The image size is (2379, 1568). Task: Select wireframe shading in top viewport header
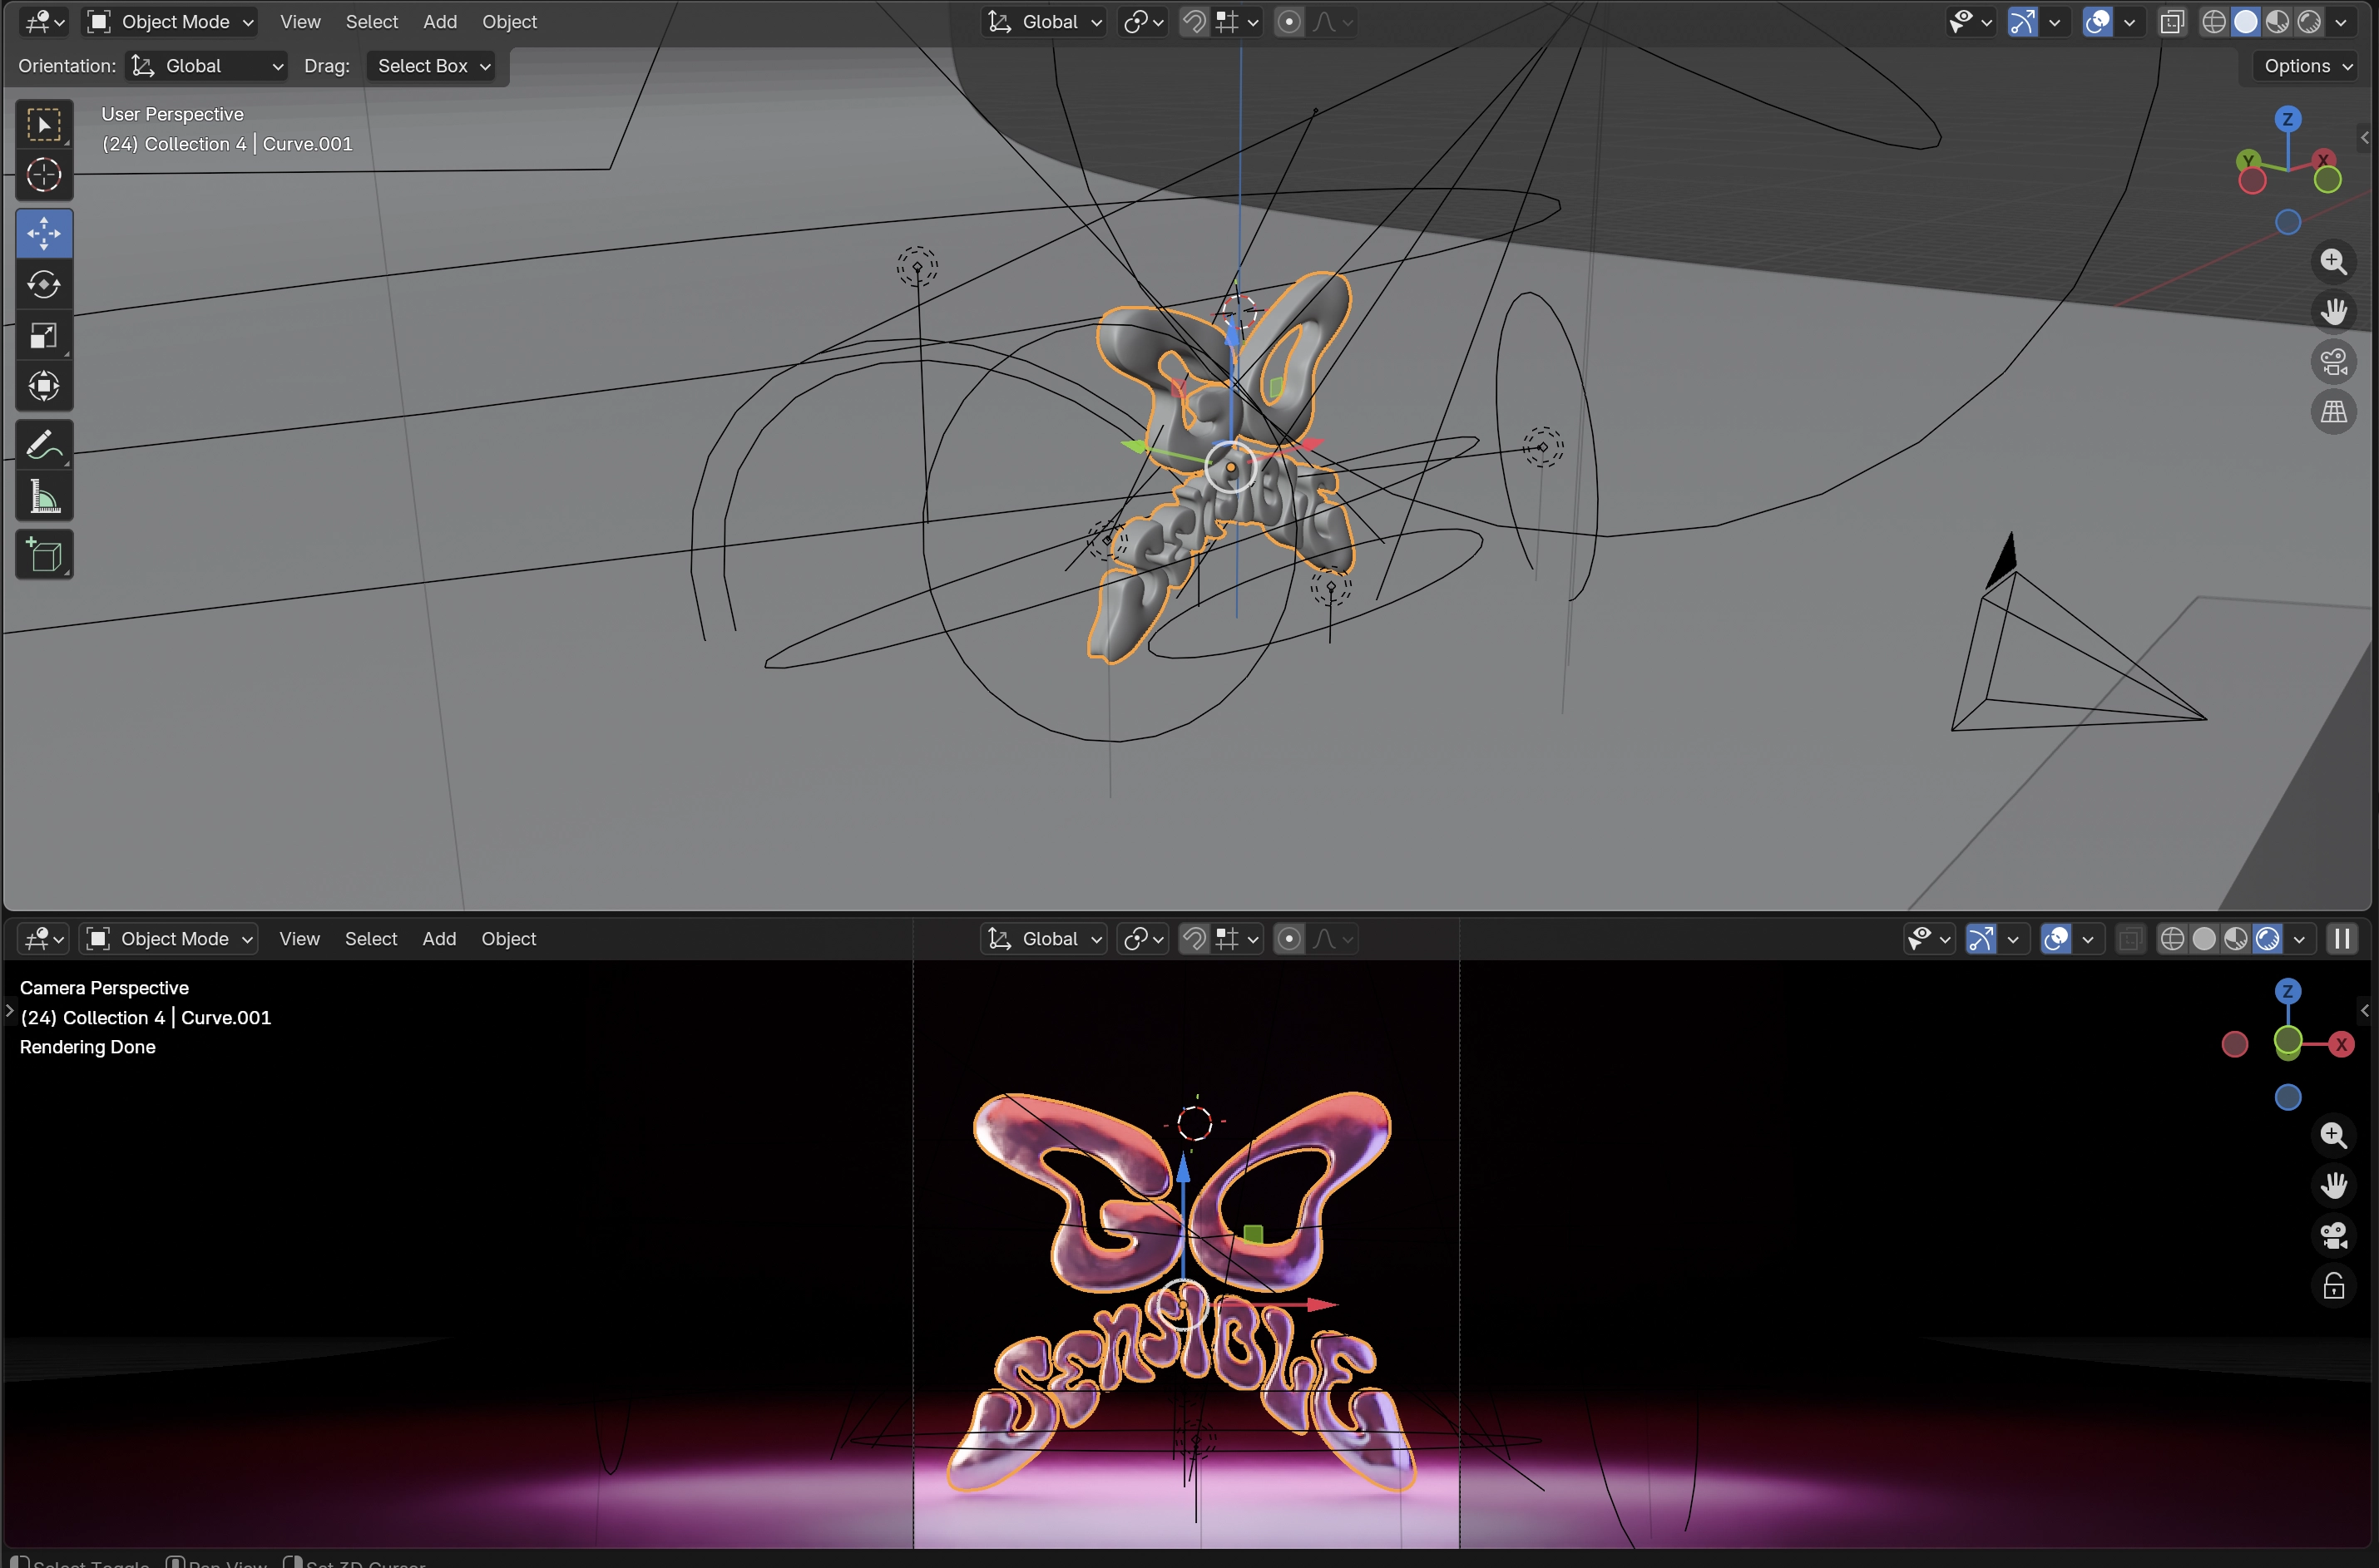click(2214, 22)
